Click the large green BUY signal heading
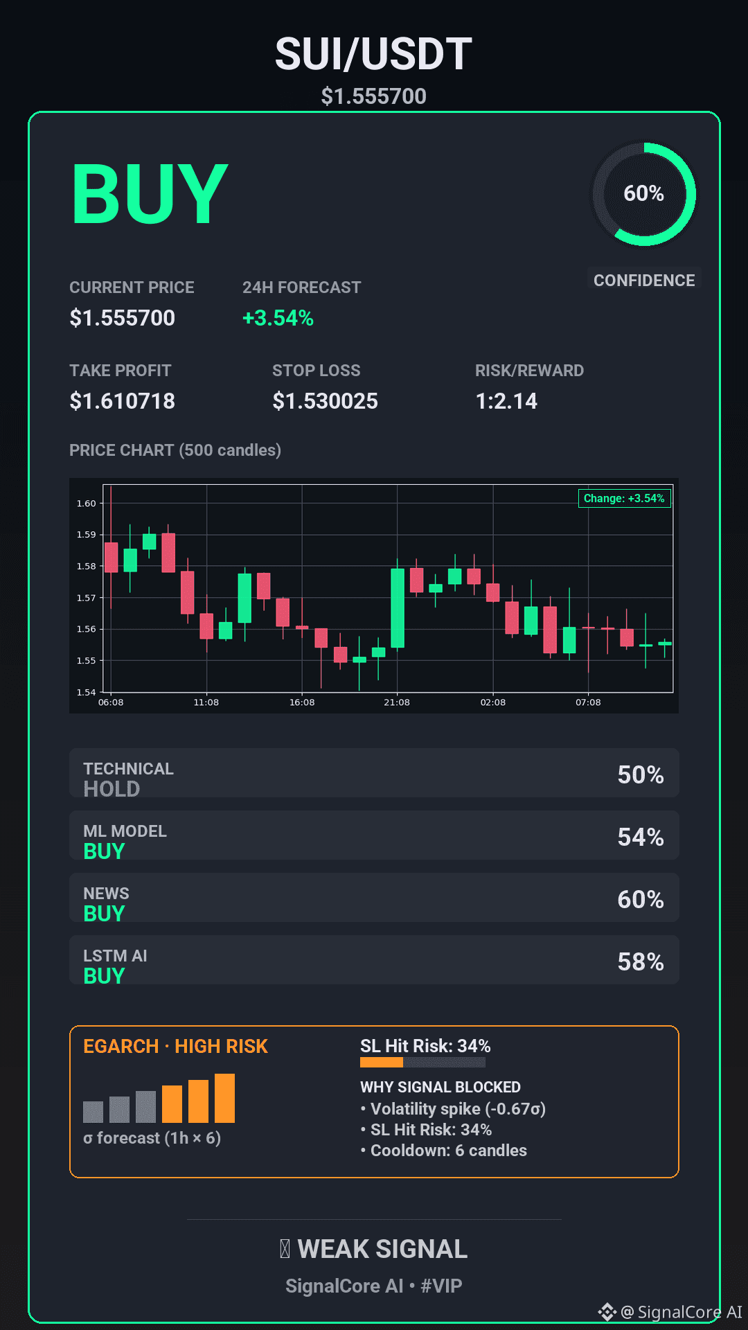 click(150, 195)
